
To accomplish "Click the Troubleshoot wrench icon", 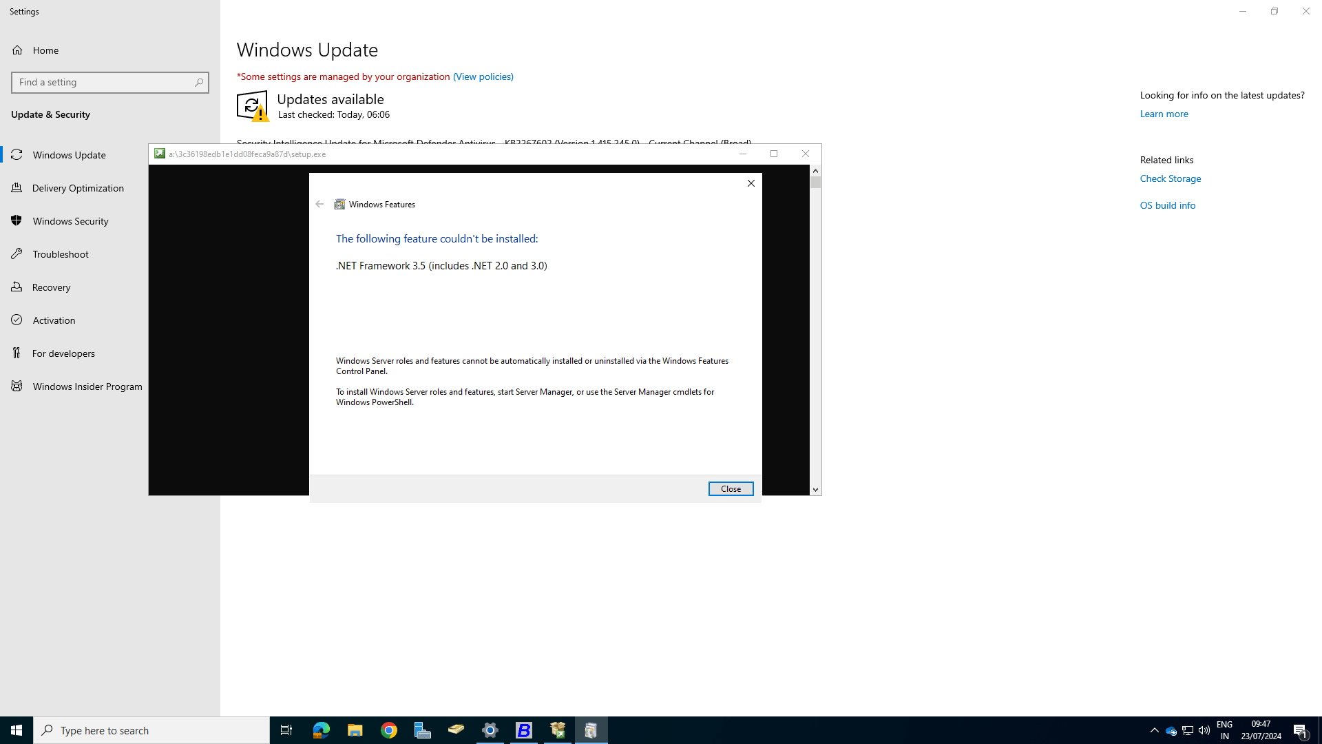I will [x=17, y=254].
